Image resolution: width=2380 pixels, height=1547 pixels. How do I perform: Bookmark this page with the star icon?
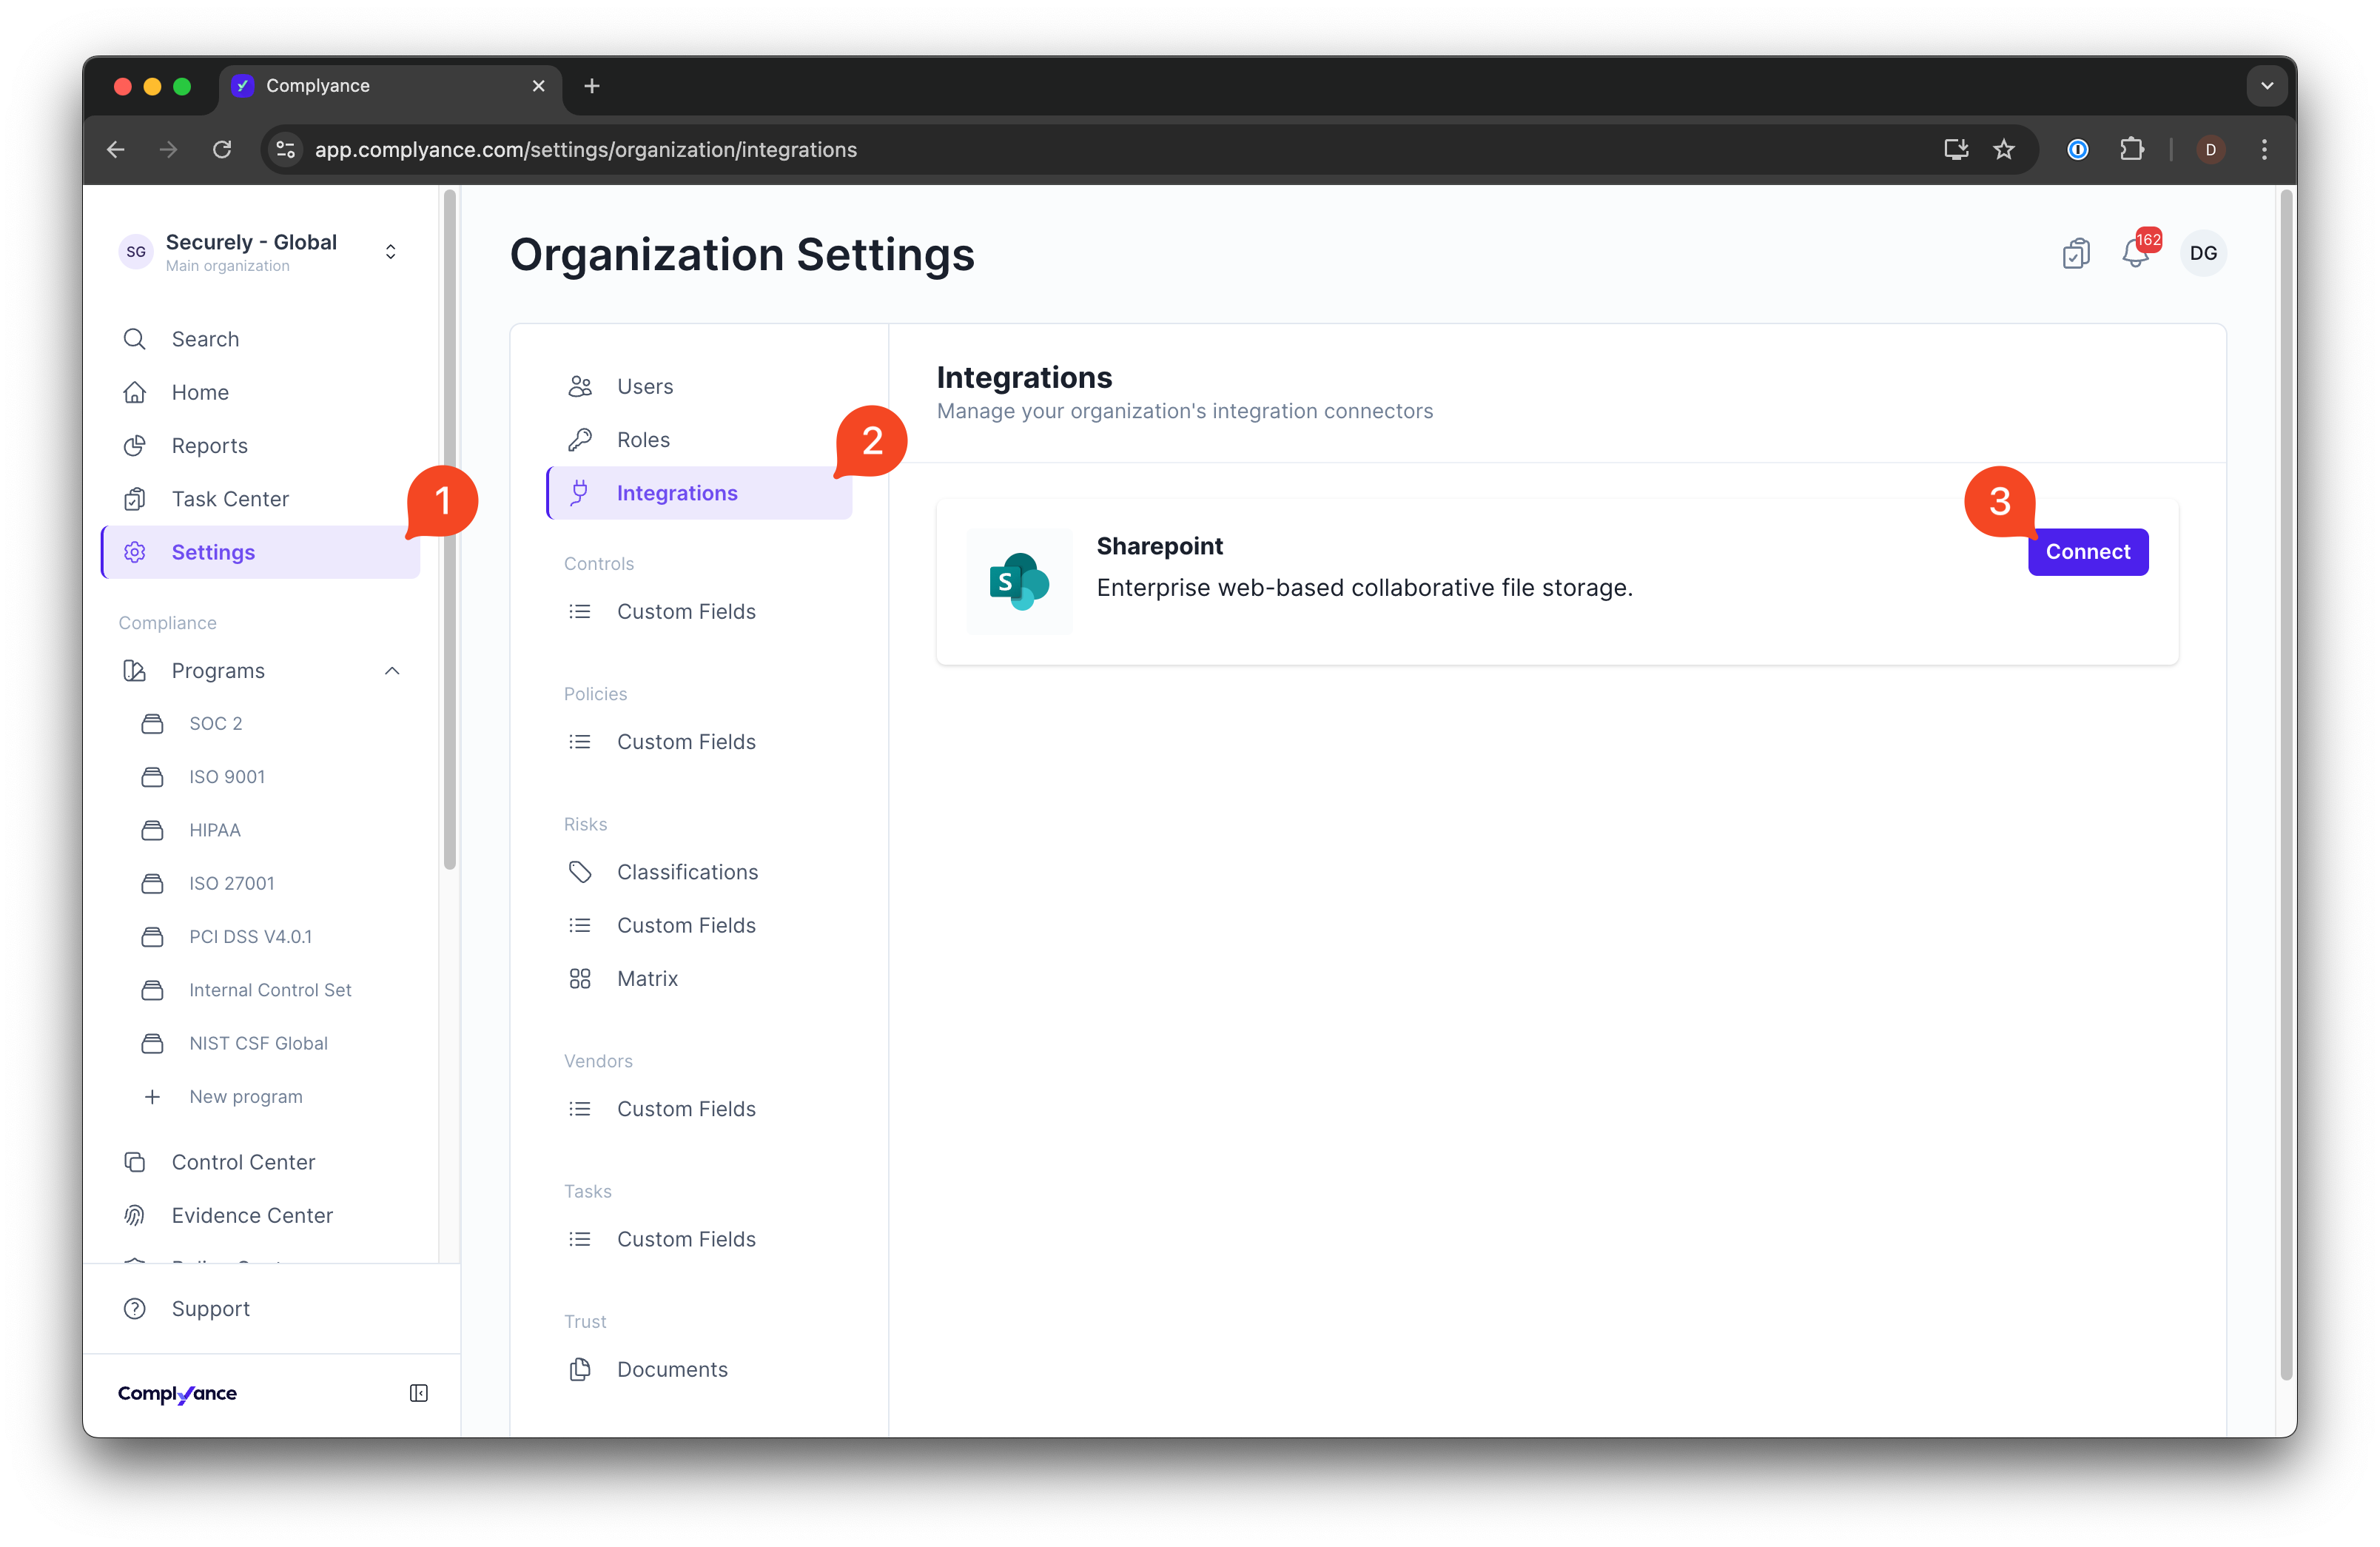(x=2003, y=149)
